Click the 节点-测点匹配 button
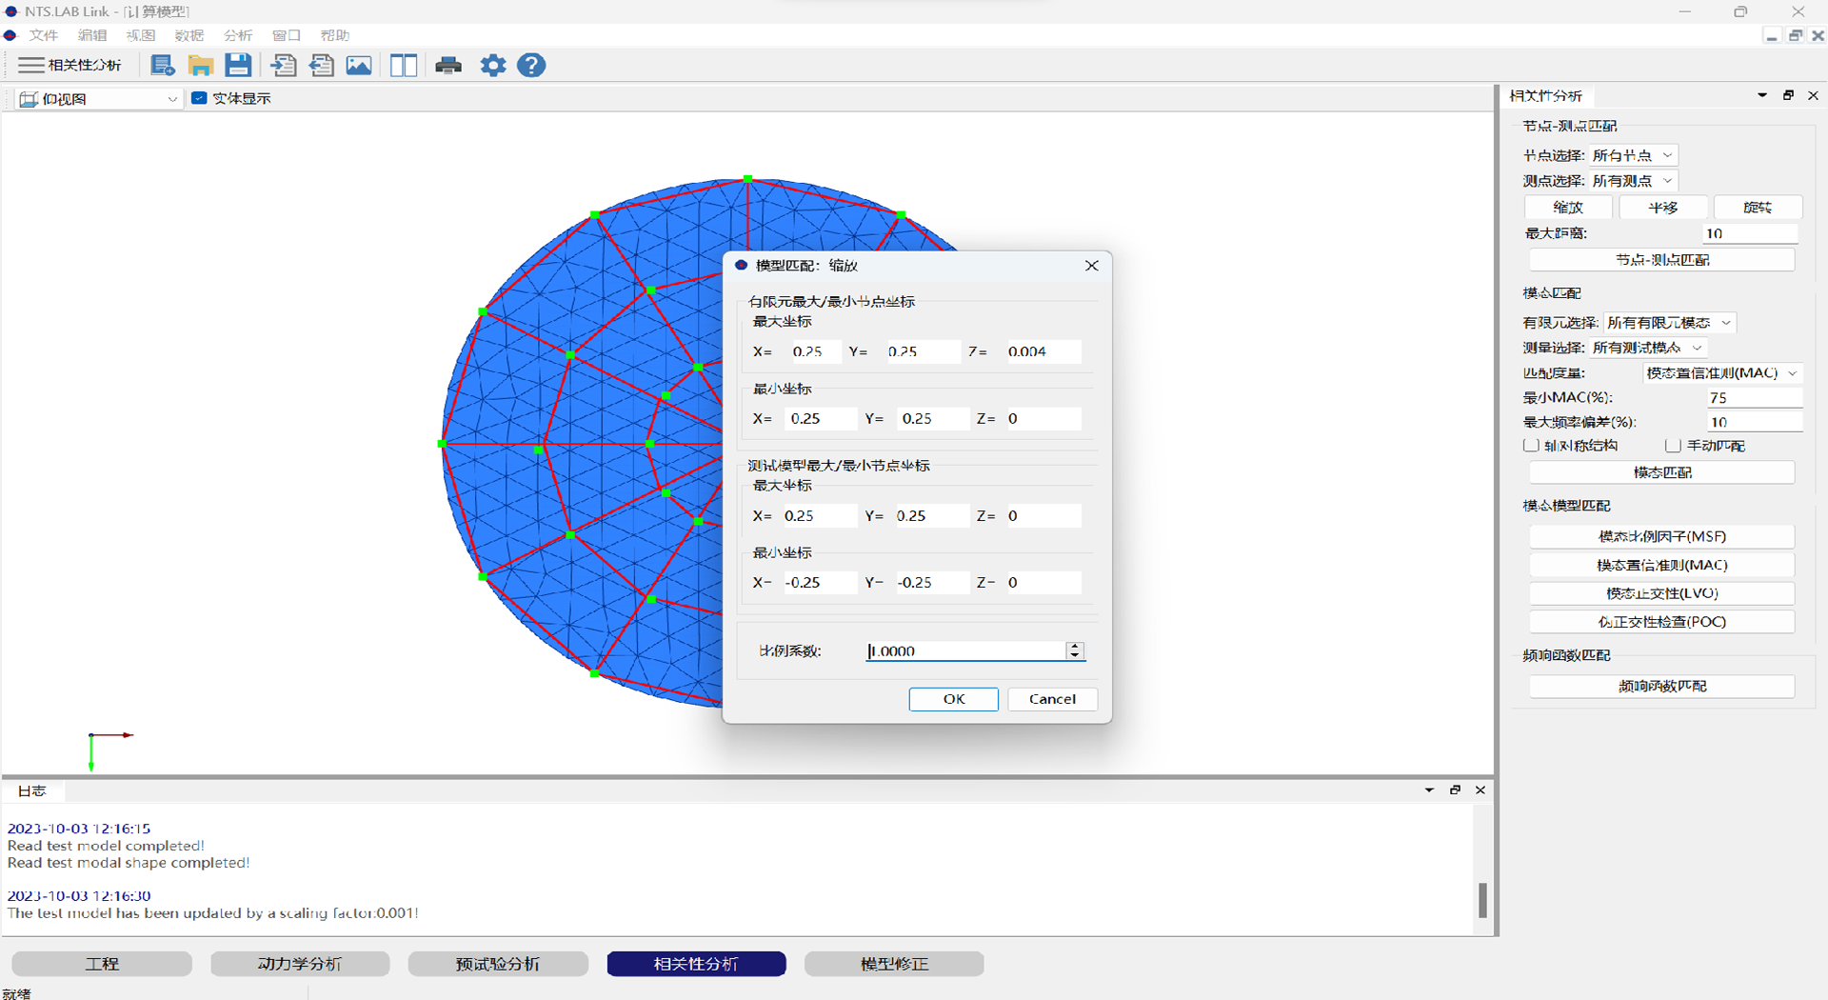Viewport: 1828px width, 1000px height. pos(1662,260)
